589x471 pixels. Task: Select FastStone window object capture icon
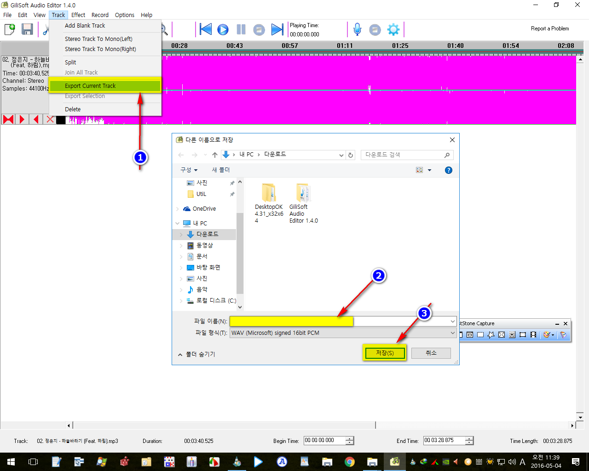[470, 335]
